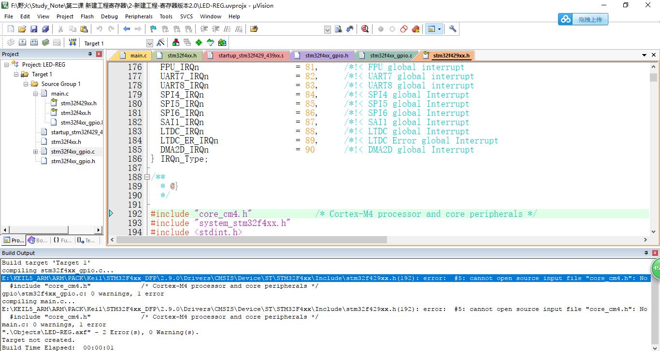The width and height of the screenshot is (660, 351).
Task: Click the Download to flash (LOAD) icon
Action: pyautogui.click(x=72, y=42)
